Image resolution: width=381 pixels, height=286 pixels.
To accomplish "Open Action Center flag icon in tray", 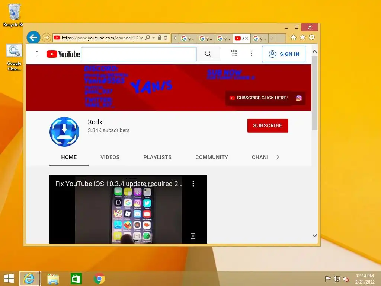I will coord(328,279).
